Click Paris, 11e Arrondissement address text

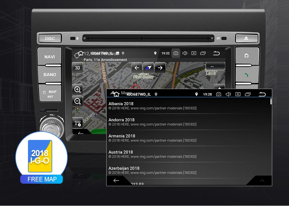point(105,60)
